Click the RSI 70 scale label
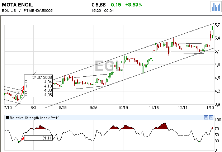The image size is (222, 152). tap(217, 129)
